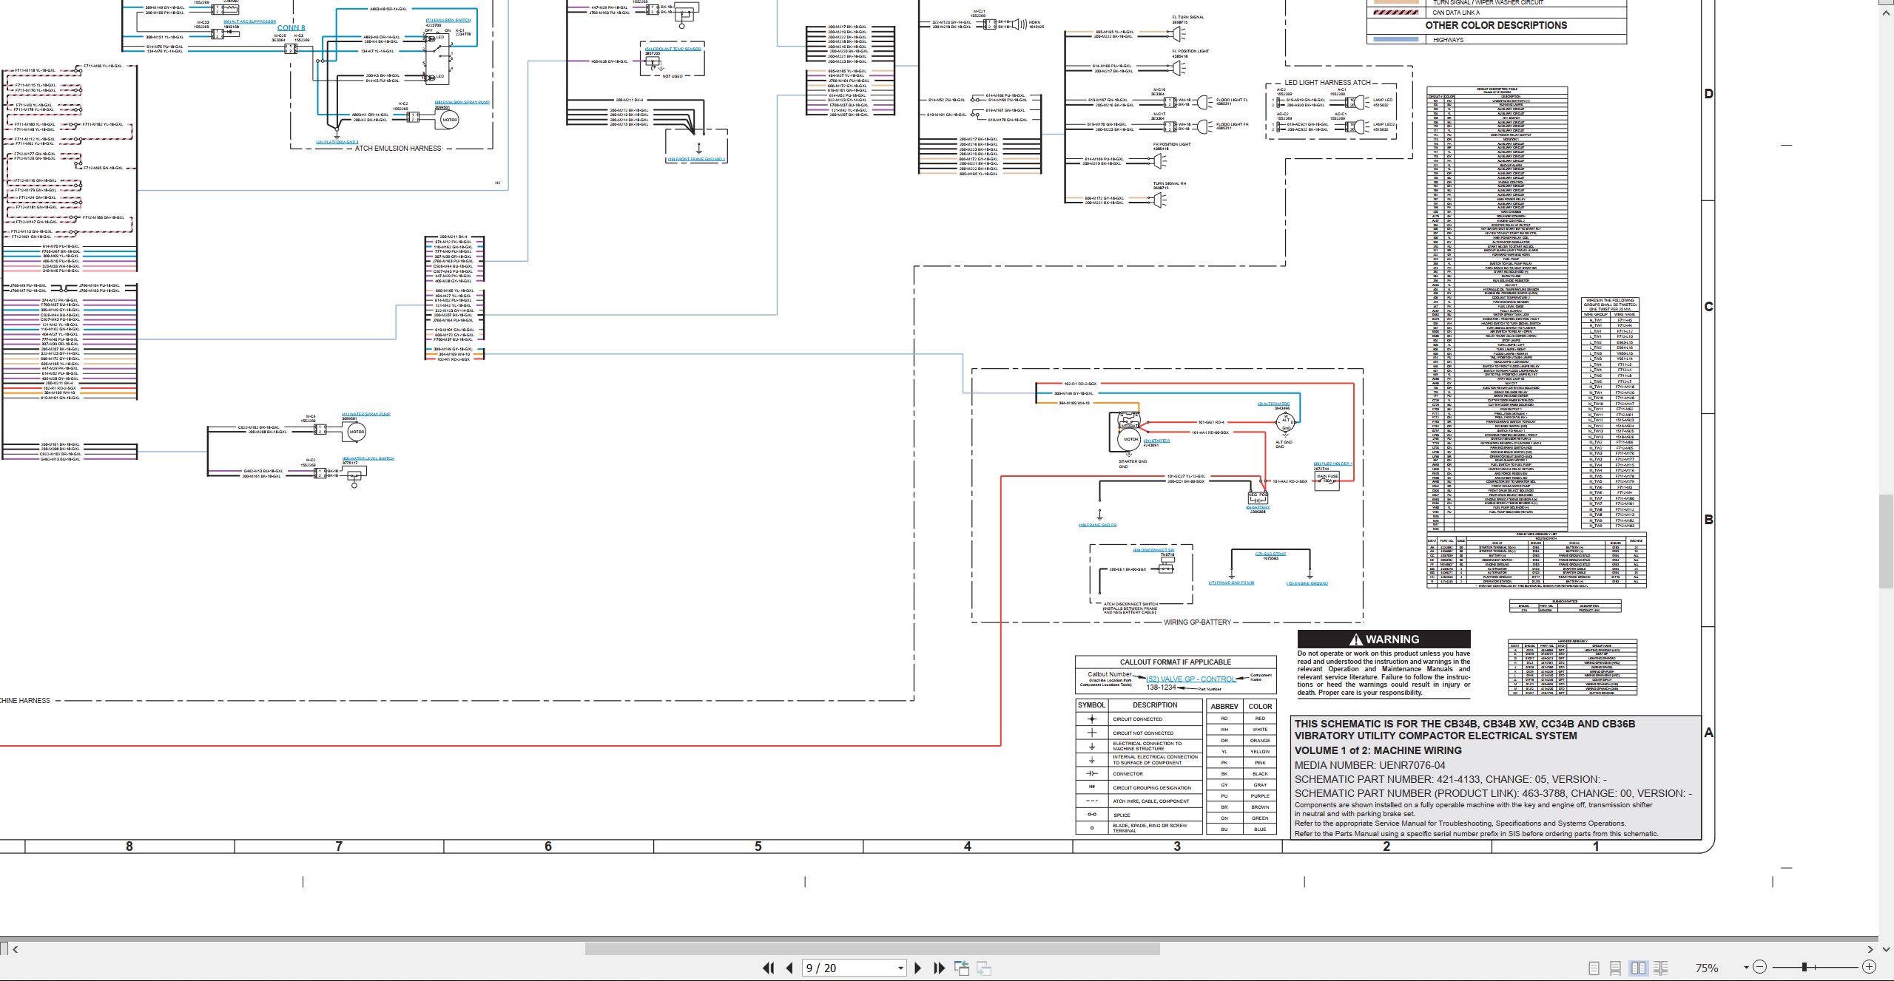The width and height of the screenshot is (1894, 981).
Task: Go to the first page
Action: click(x=768, y=968)
